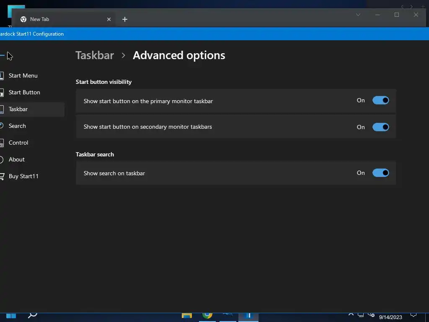Click the Start Button sidebar icon

tap(2, 93)
